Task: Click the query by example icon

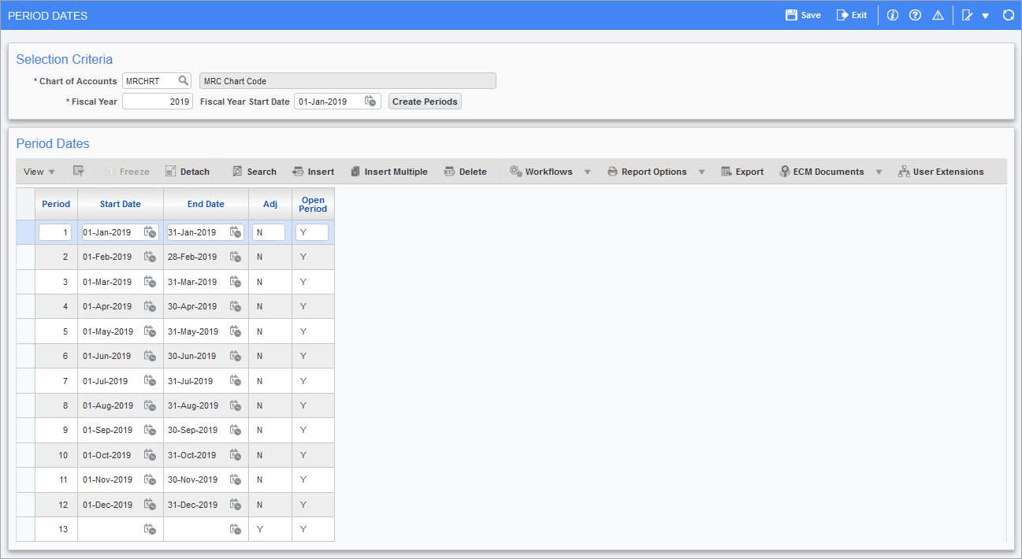Action: click(79, 171)
